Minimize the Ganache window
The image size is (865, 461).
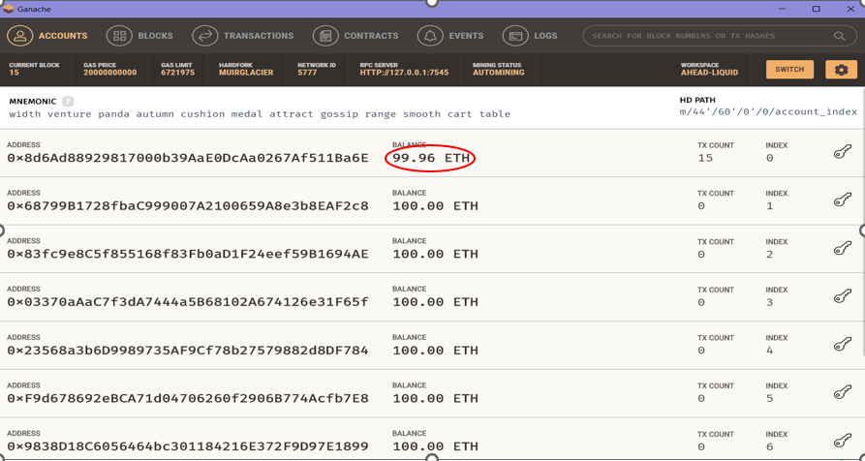(x=781, y=9)
